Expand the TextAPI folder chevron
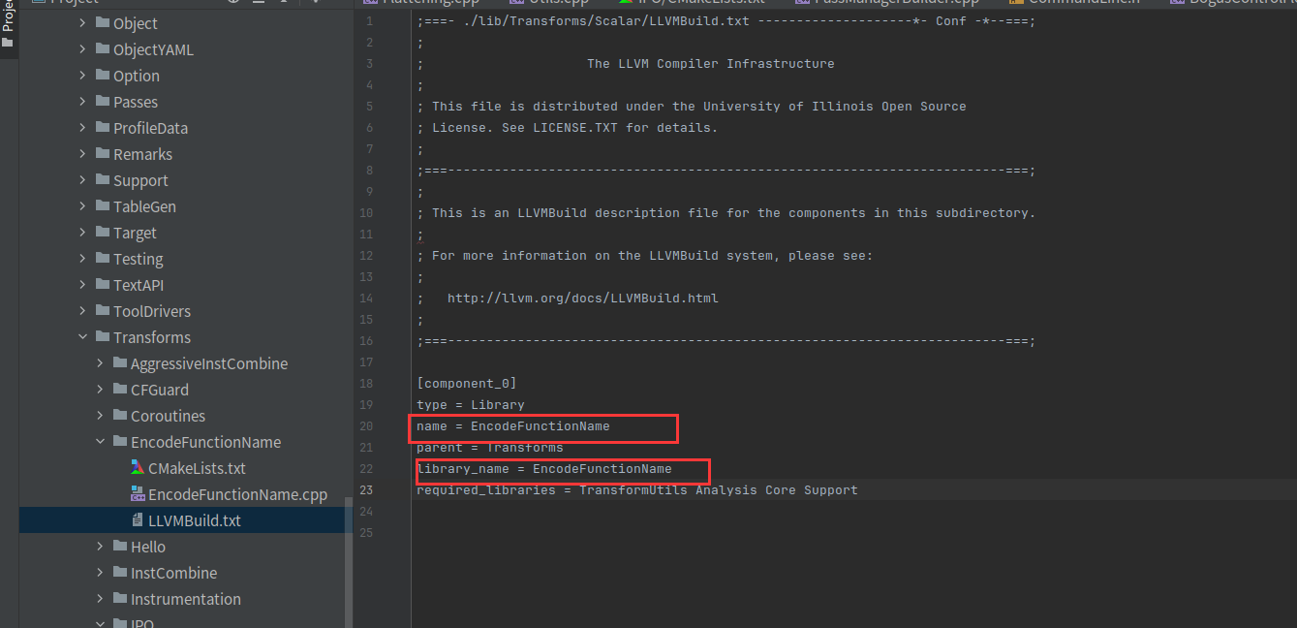The image size is (1297, 628). (82, 285)
